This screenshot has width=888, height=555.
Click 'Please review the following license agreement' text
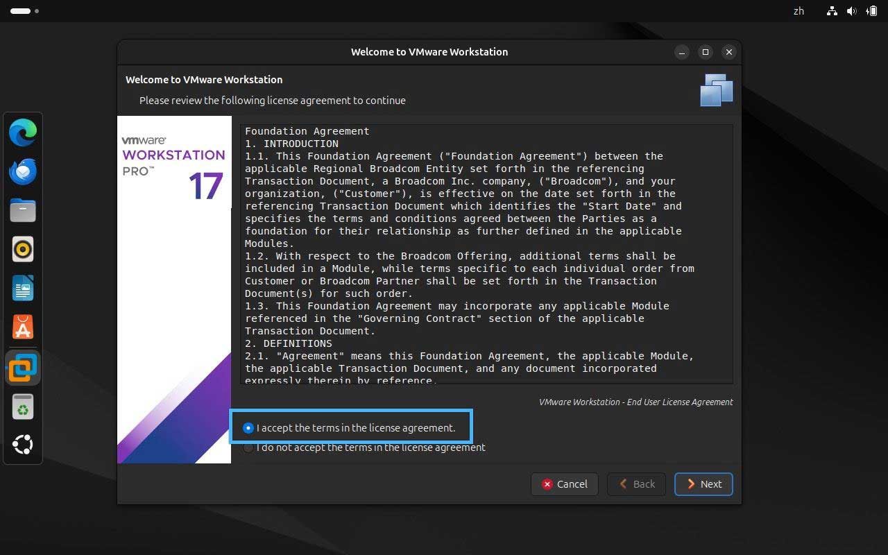pos(273,101)
